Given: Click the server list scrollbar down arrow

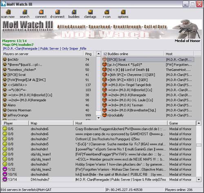Looking at the screenshot, I should pyautogui.click(x=199, y=180).
